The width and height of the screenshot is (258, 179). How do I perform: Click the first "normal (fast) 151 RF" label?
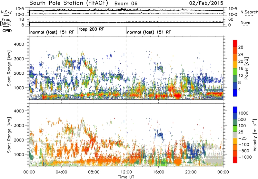tap(52, 32)
